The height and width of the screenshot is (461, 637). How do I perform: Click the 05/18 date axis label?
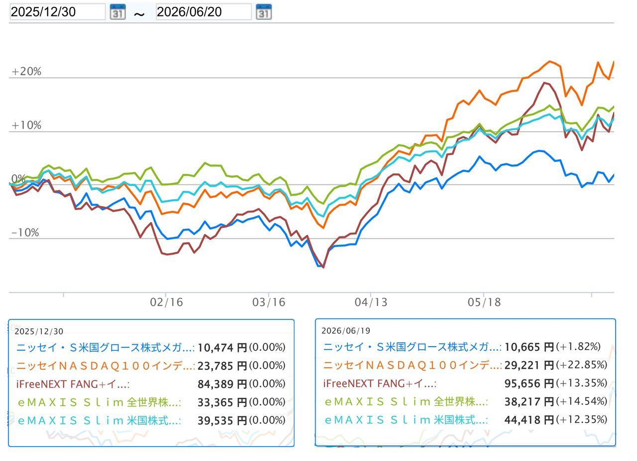484,302
